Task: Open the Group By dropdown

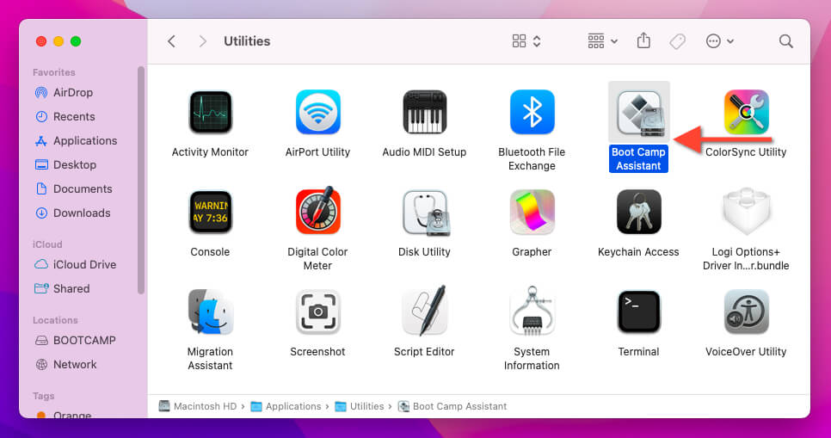Action: (x=602, y=41)
